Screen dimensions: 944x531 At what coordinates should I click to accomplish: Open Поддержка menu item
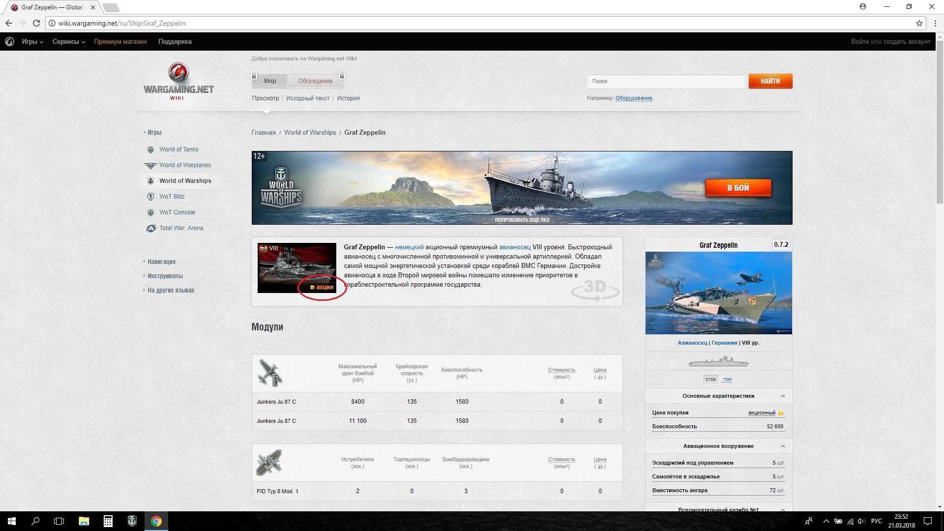click(x=175, y=42)
